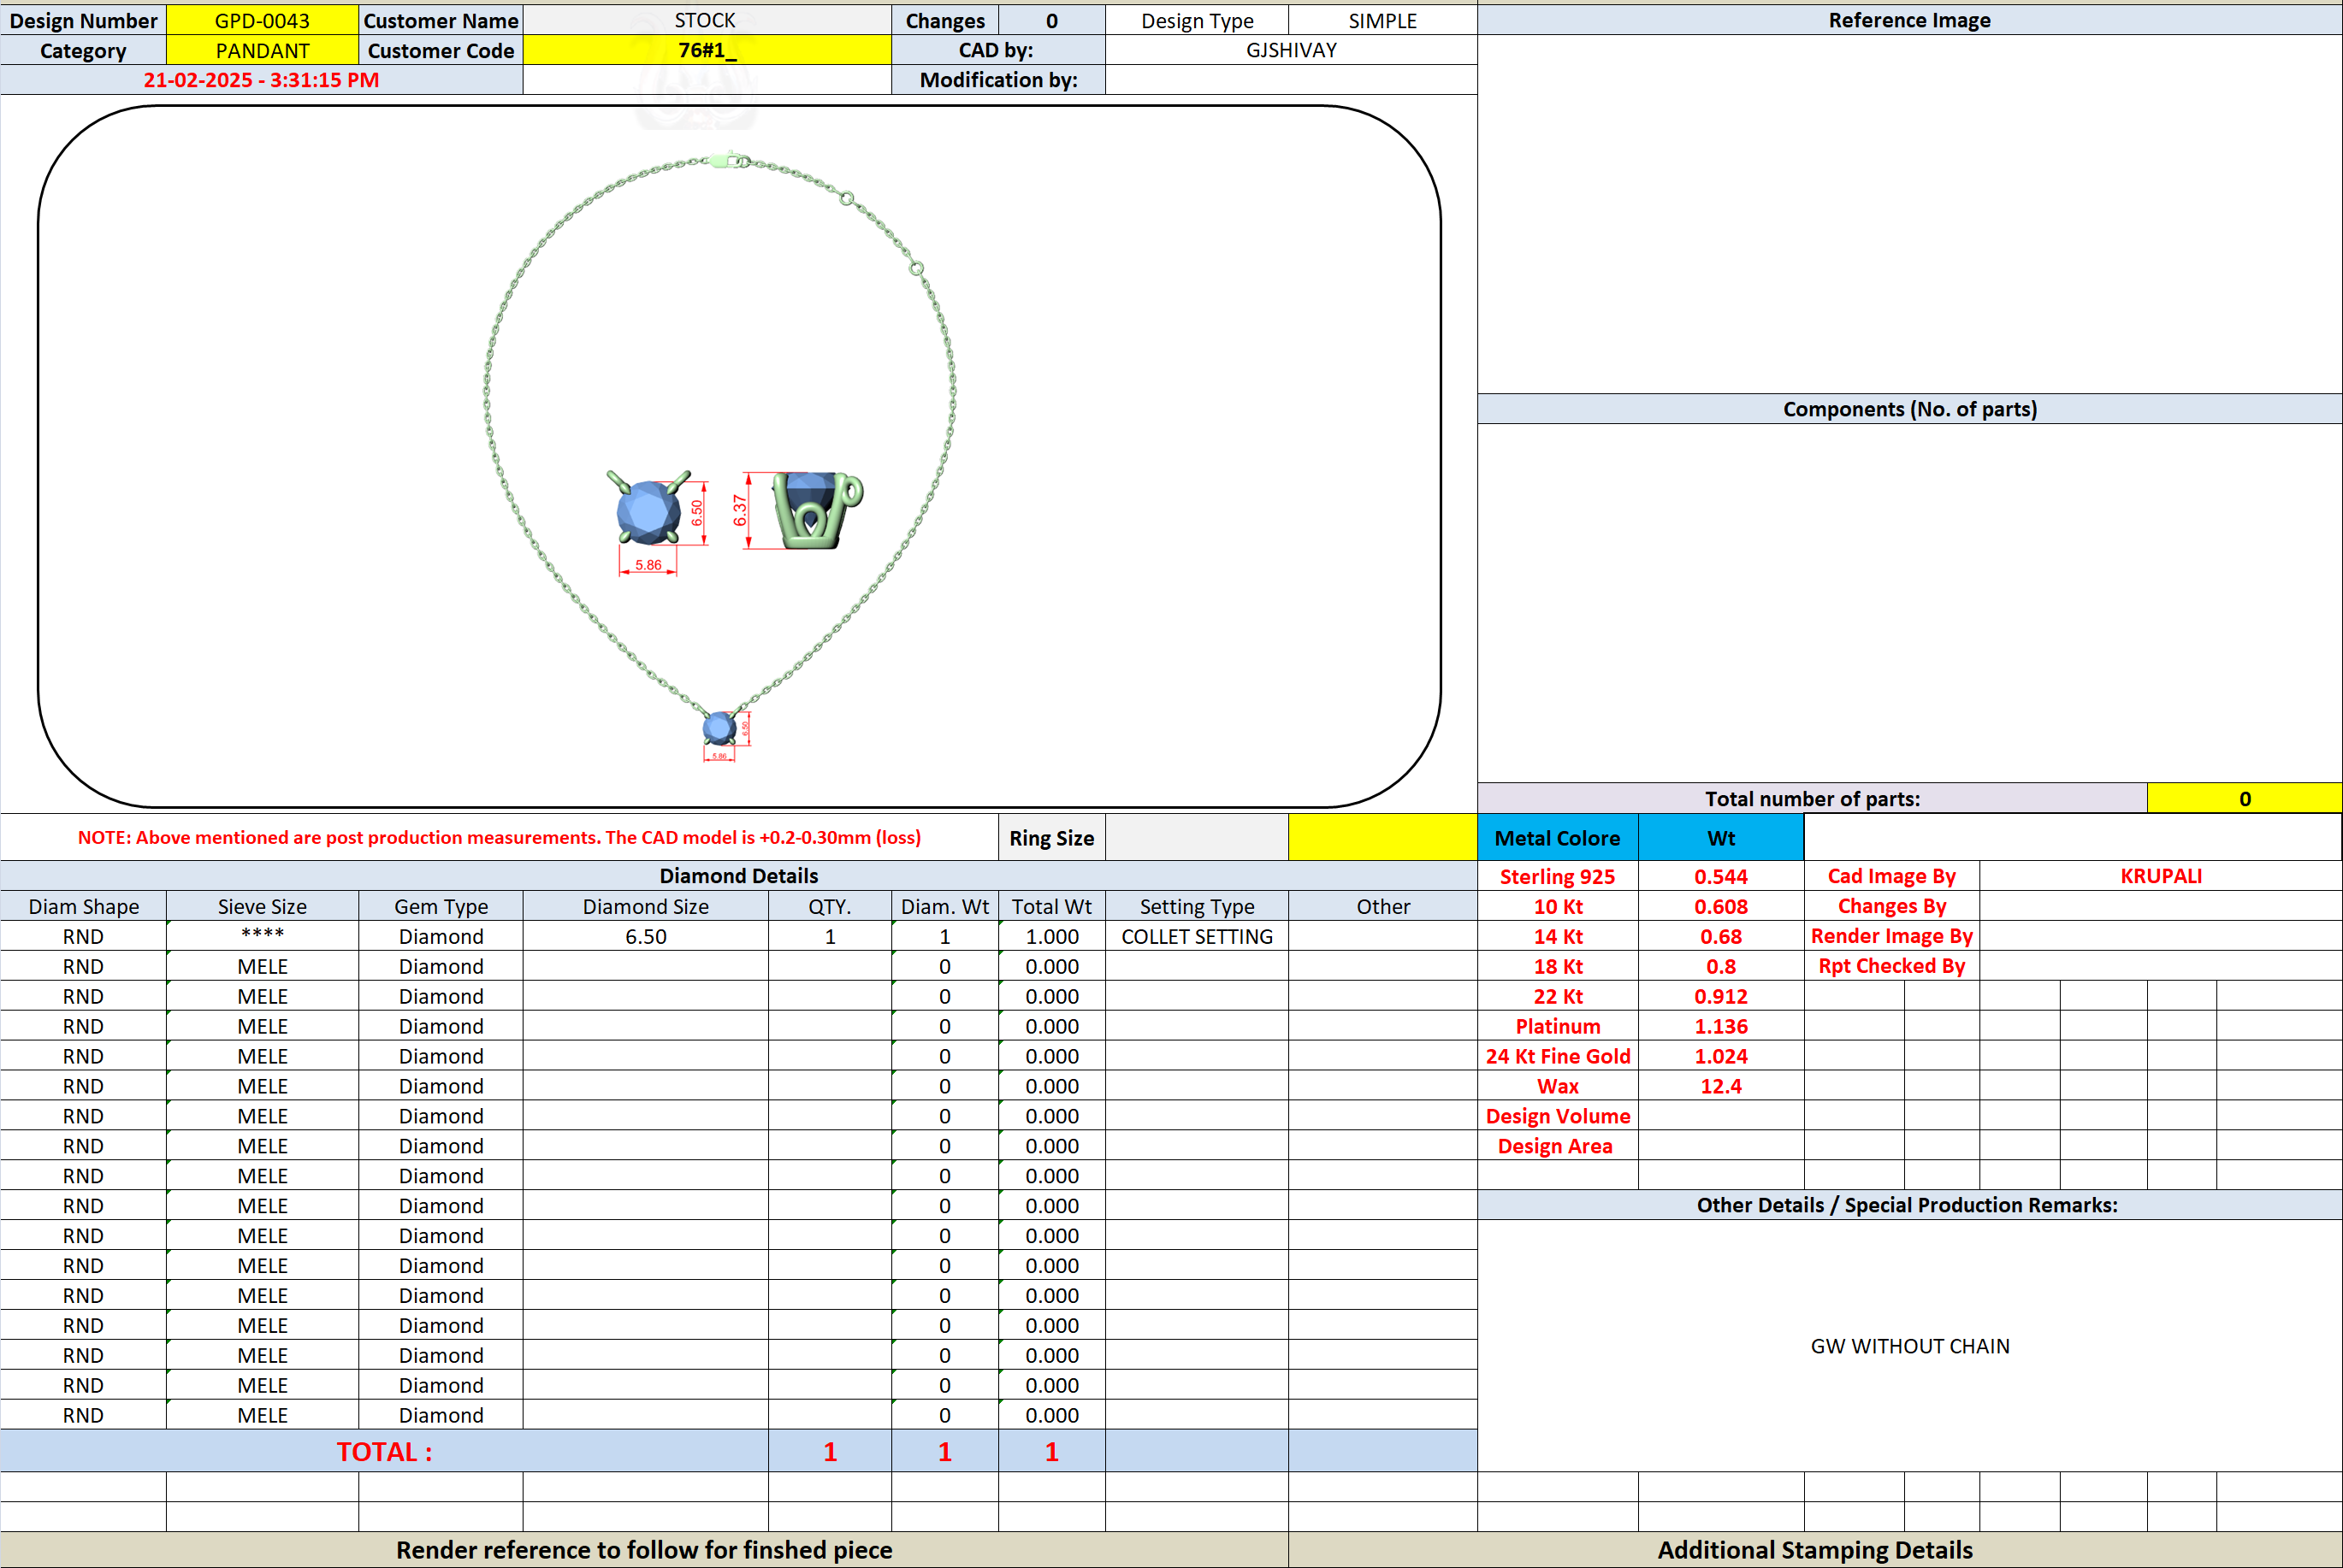2343x1568 pixels.
Task: Select the red post production NOTE text
Action: tap(500, 838)
